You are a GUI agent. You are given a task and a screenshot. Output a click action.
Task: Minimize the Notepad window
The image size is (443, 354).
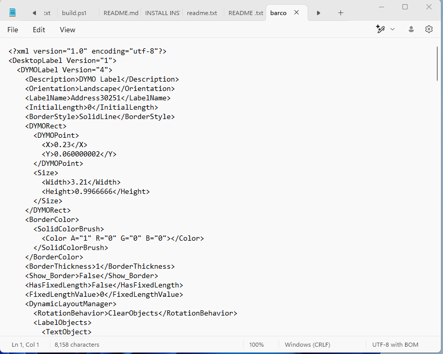[x=382, y=7]
